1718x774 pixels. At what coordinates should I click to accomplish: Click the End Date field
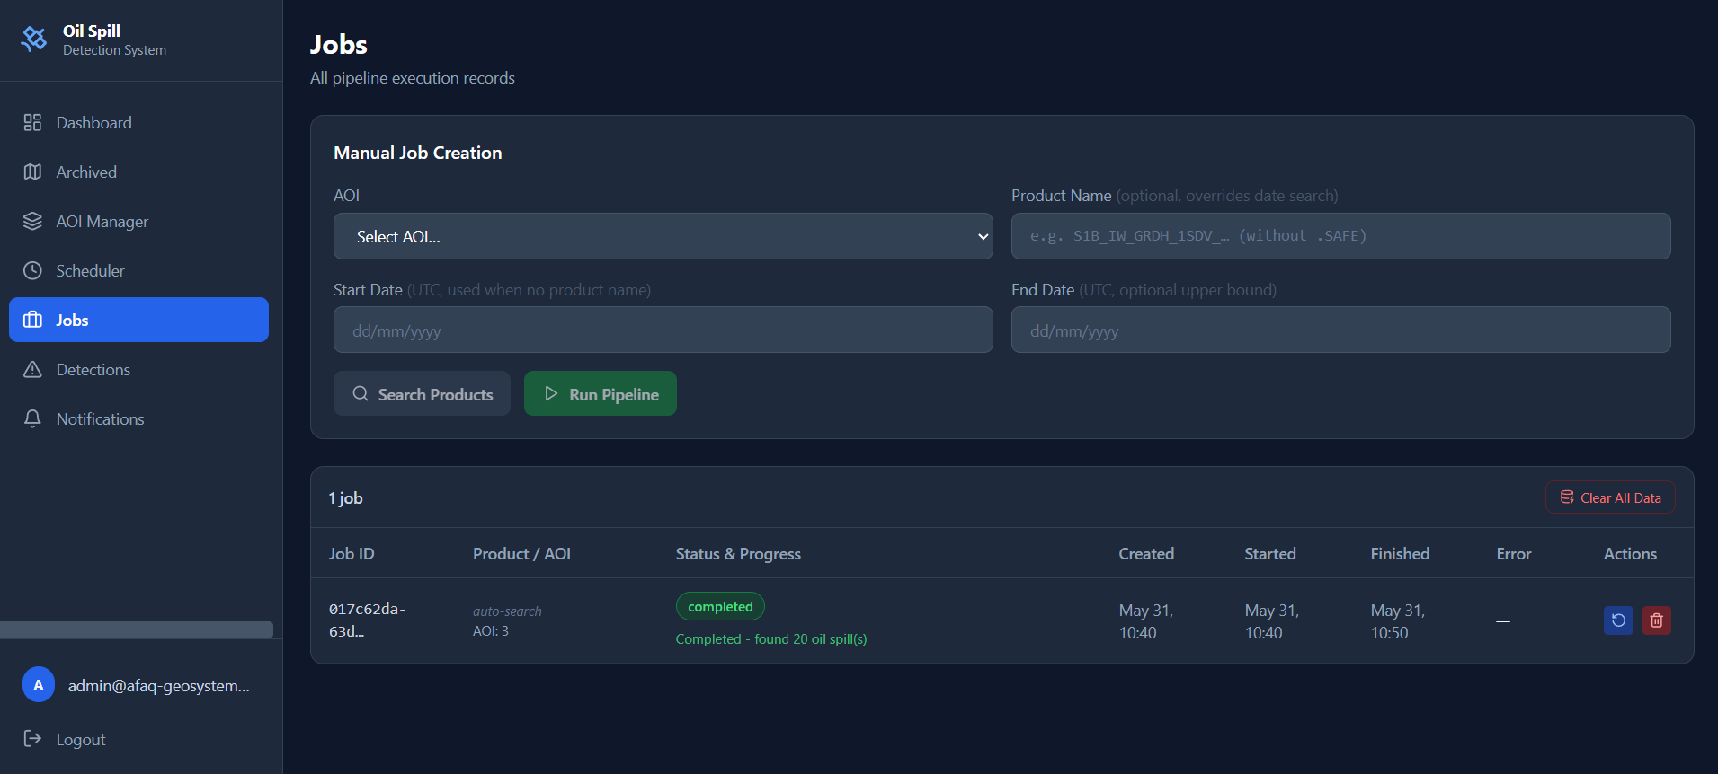pos(1340,330)
